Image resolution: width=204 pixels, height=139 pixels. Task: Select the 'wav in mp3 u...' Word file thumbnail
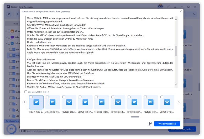click(36, 102)
